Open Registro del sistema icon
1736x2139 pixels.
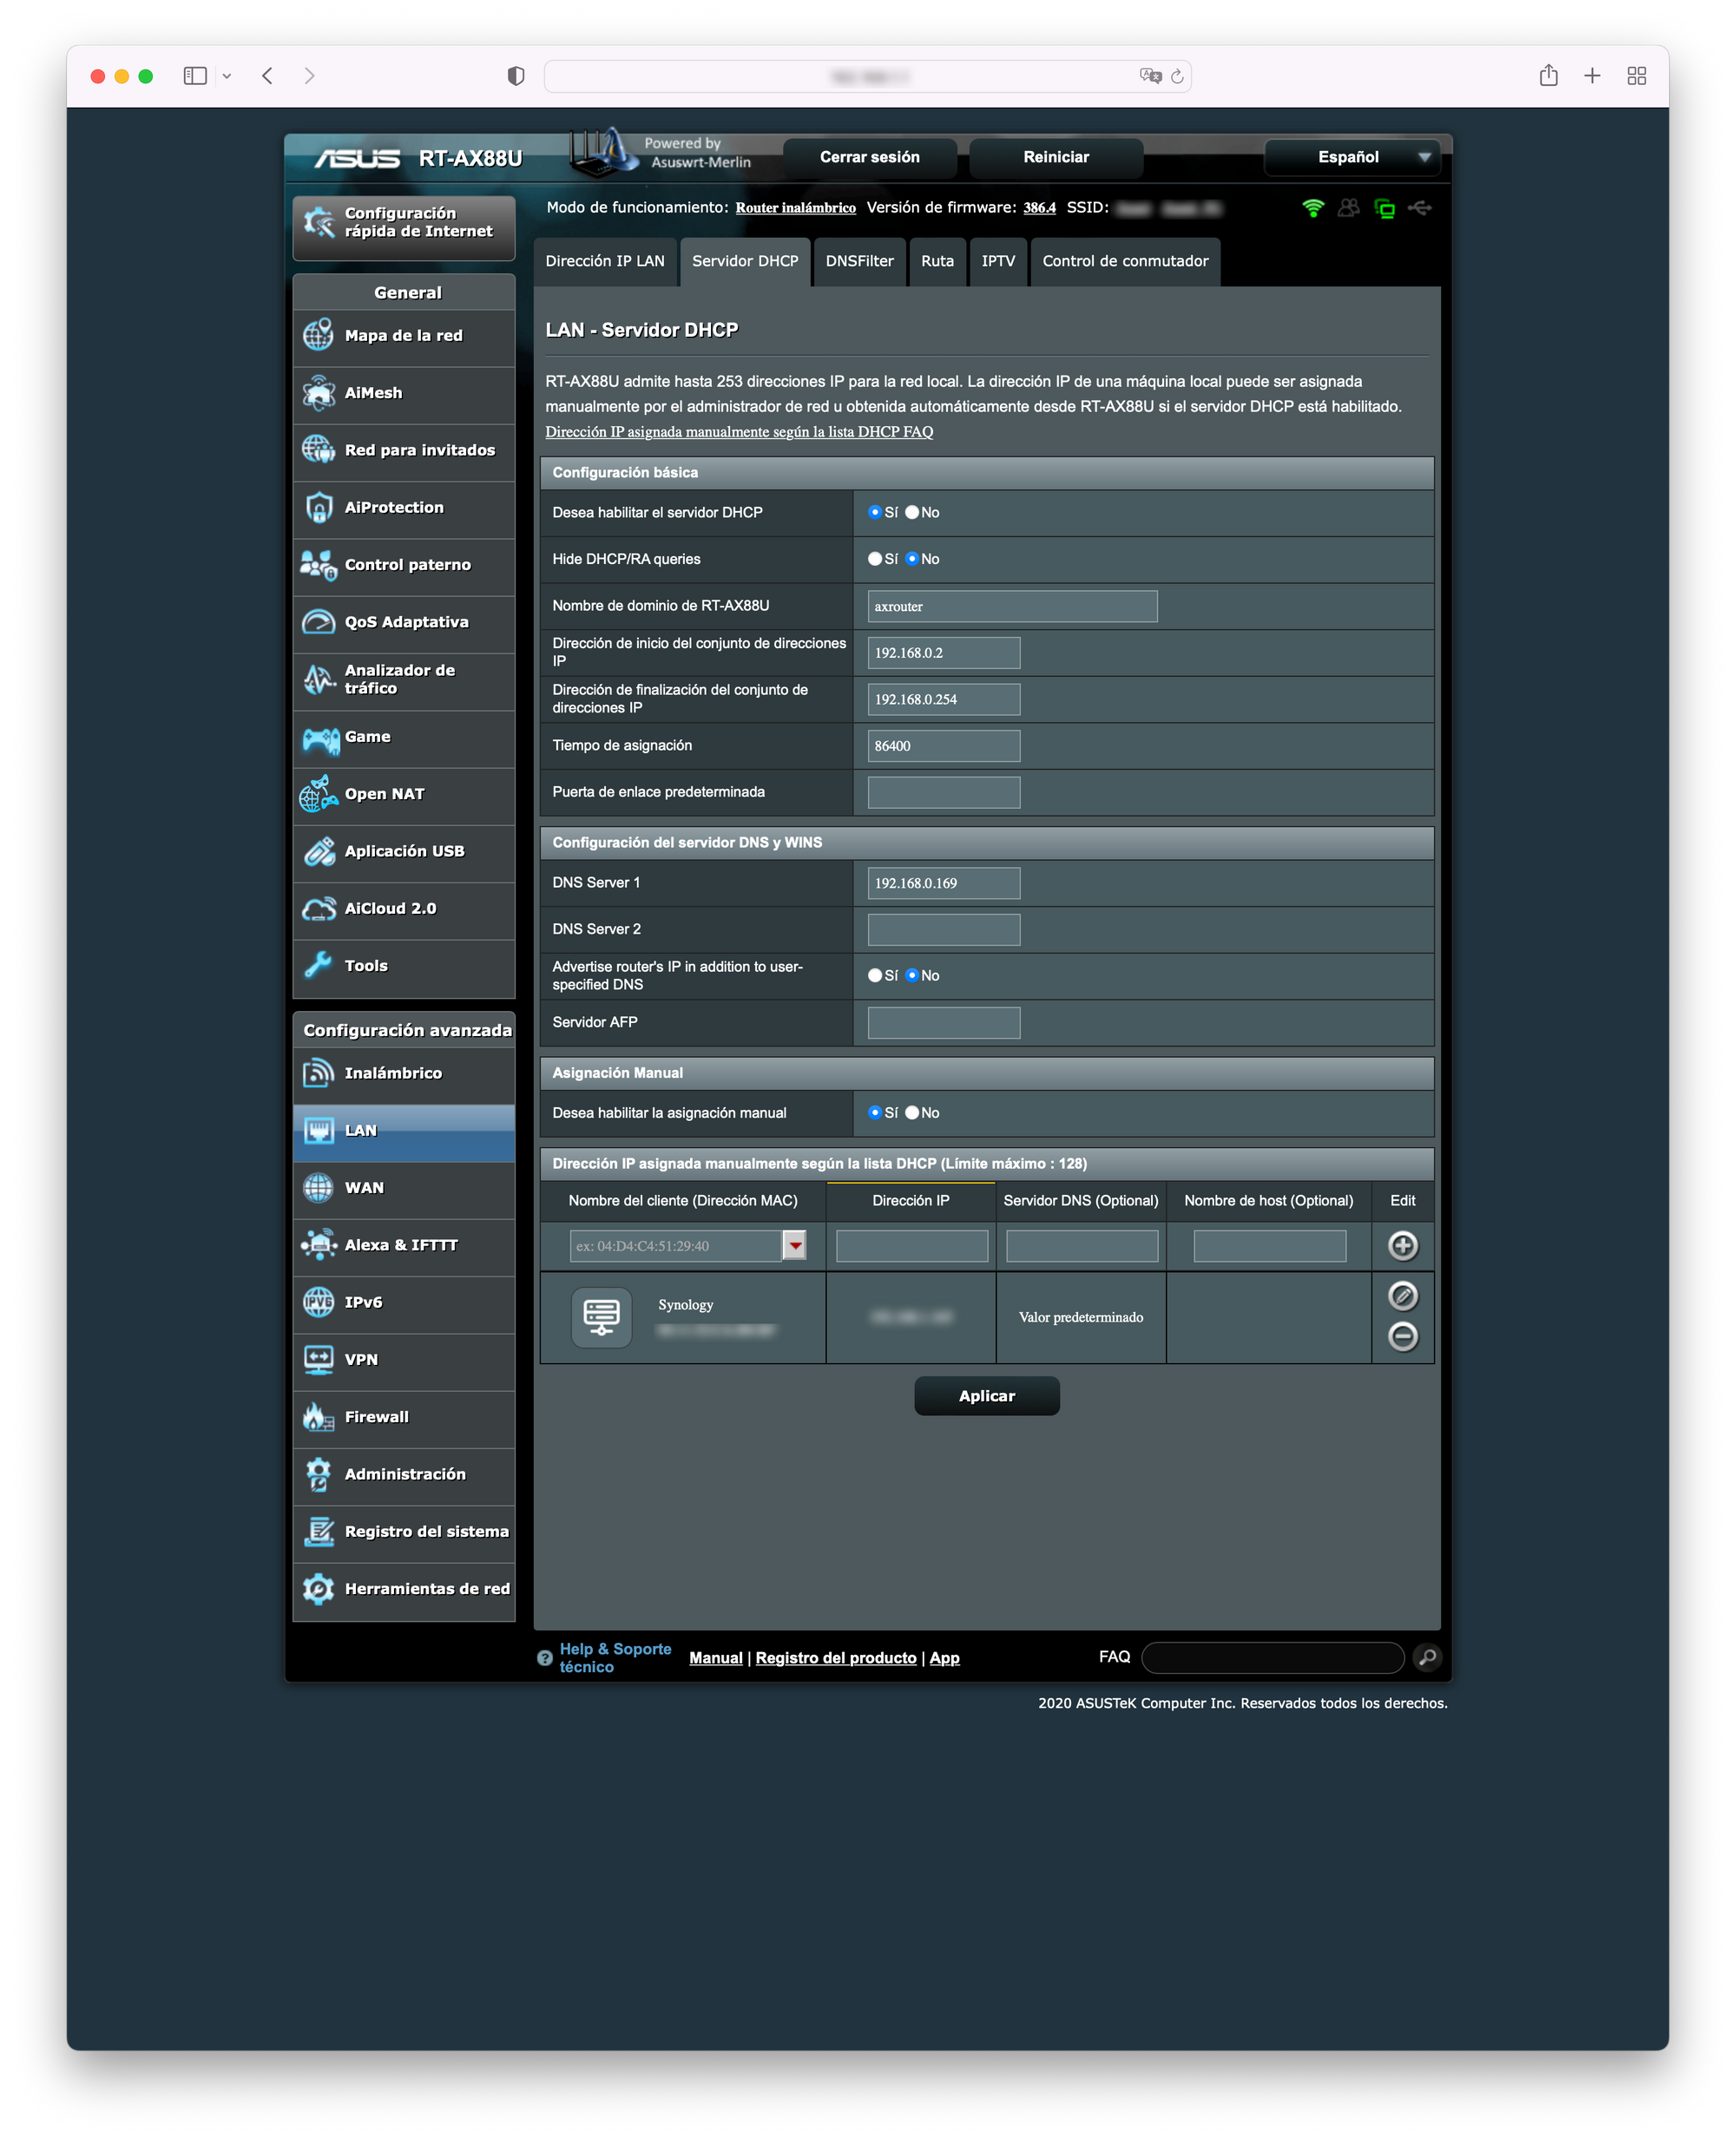tap(318, 1532)
